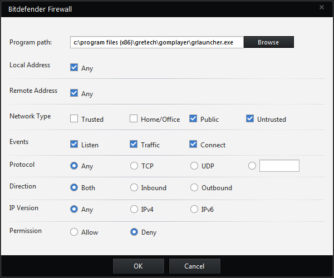Choose Outbound direction radio button
Image resolution: width=334 pixels, height=278 pixels.
coord(194,187)
